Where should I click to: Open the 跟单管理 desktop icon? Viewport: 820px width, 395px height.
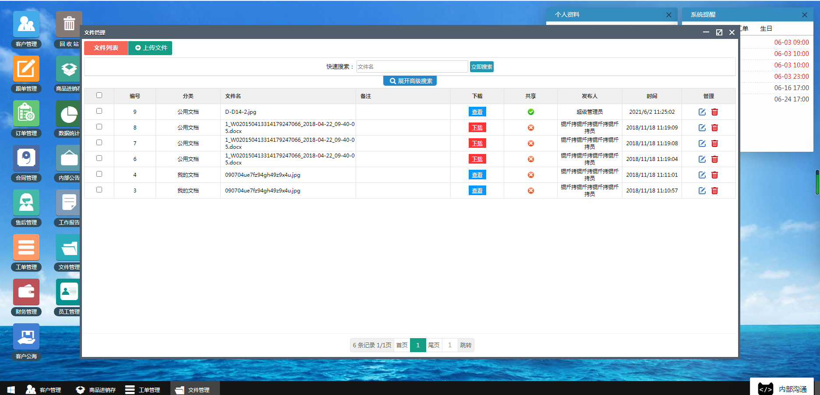click(26, 69)
